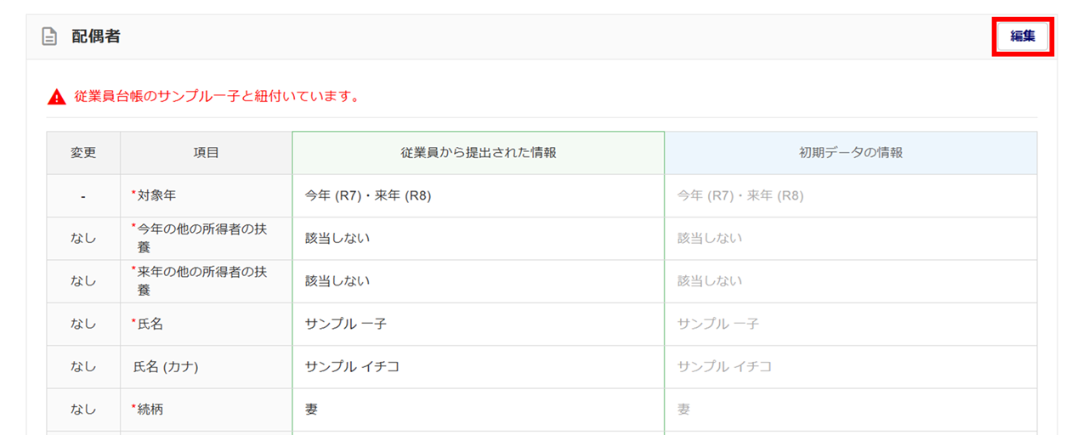Click the 配偶者 section heading
Image resolution: width=1088 pixels, height=435 pixels.
[95, 37]
